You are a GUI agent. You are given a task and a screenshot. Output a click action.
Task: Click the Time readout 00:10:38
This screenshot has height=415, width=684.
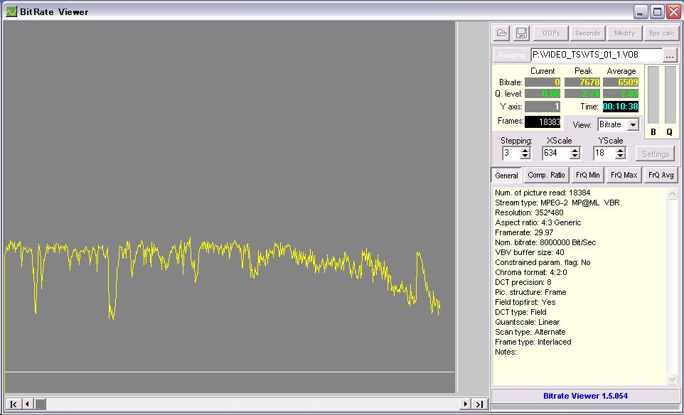620,107
